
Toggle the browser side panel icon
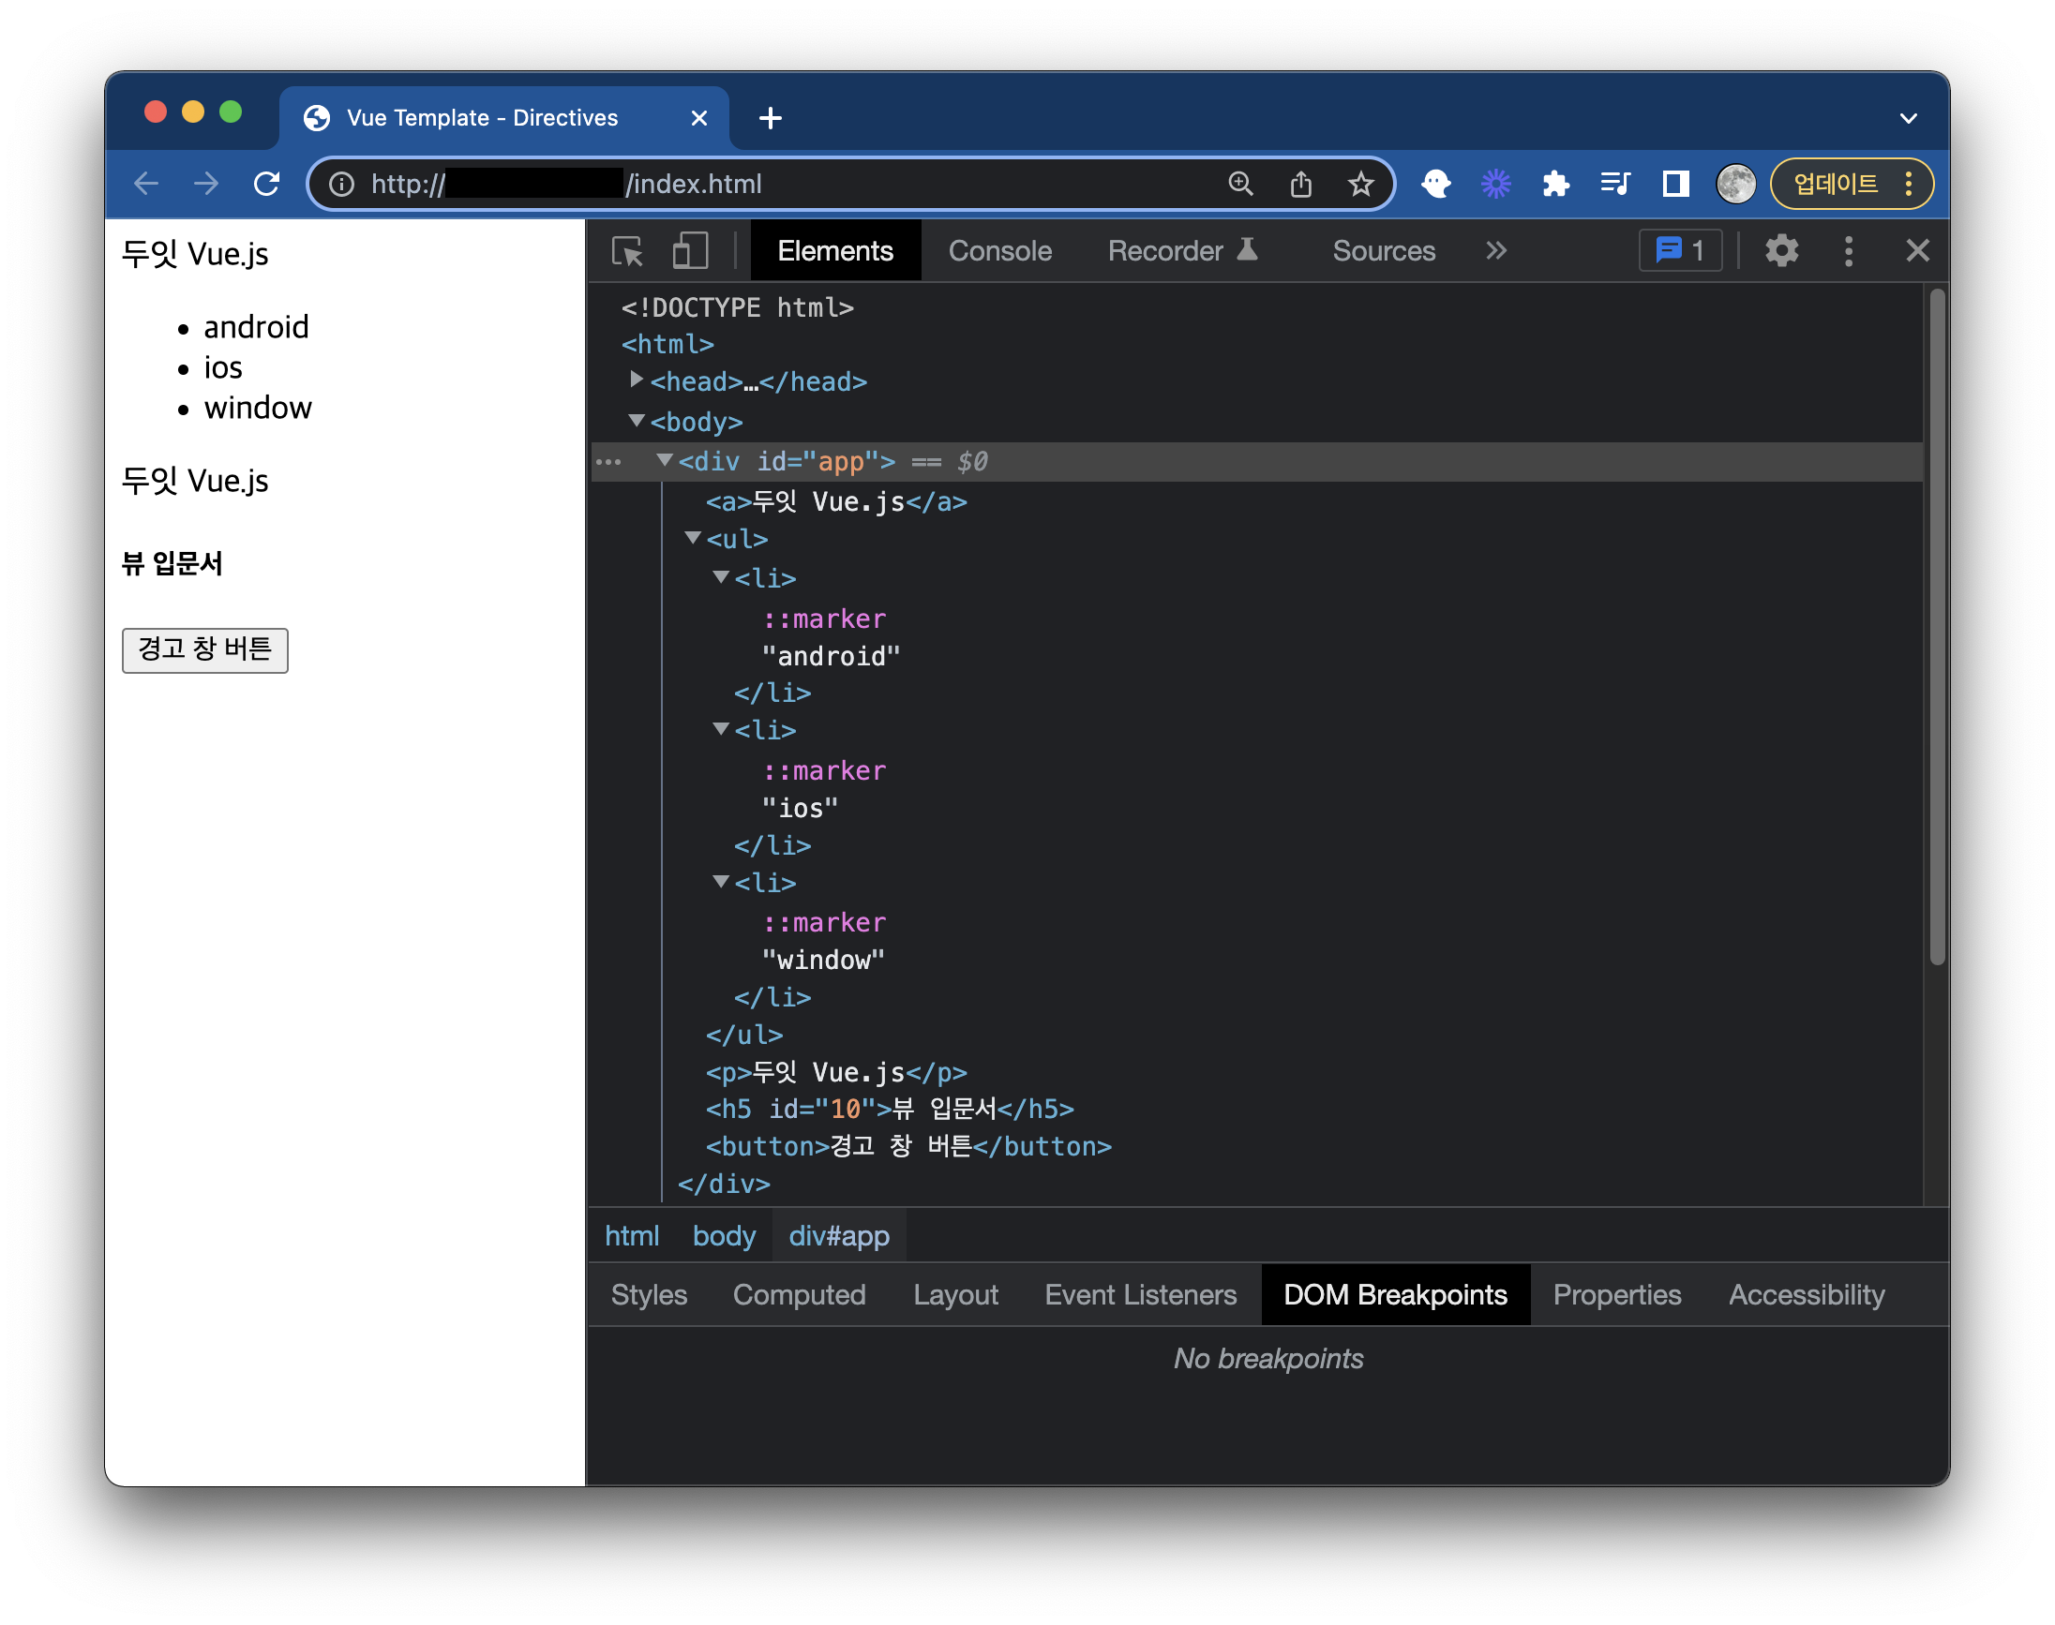point(1675,184)
